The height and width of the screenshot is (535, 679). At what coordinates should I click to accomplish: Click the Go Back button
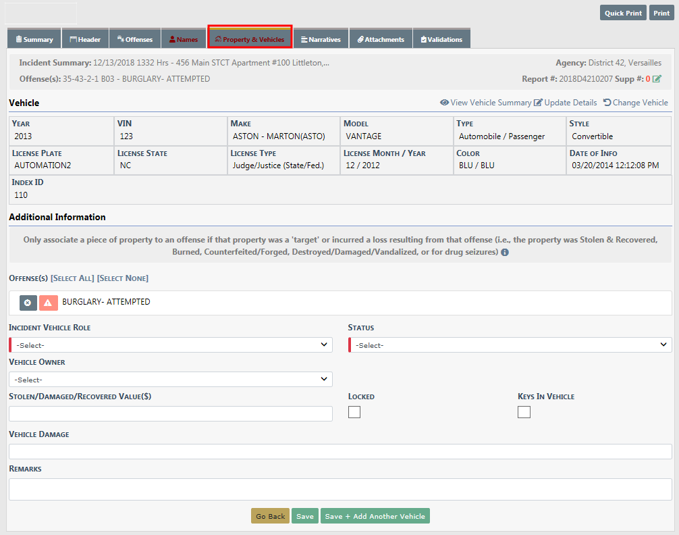270,516
